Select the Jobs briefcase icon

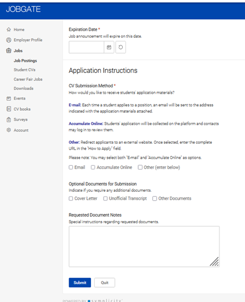9,51
